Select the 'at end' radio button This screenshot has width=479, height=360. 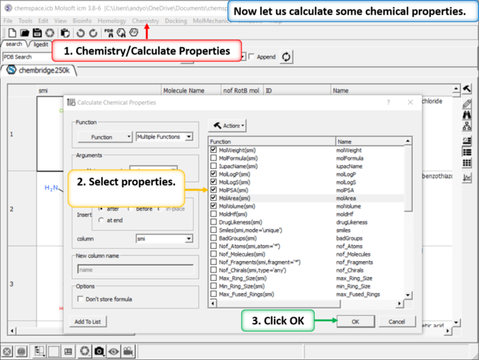[103, 221]
